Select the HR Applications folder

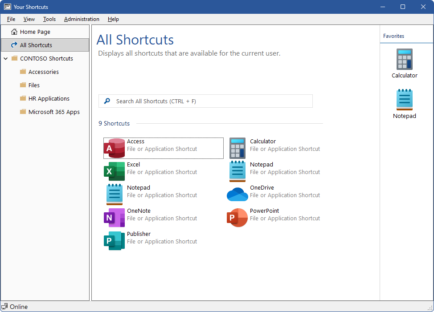point(49,99)
